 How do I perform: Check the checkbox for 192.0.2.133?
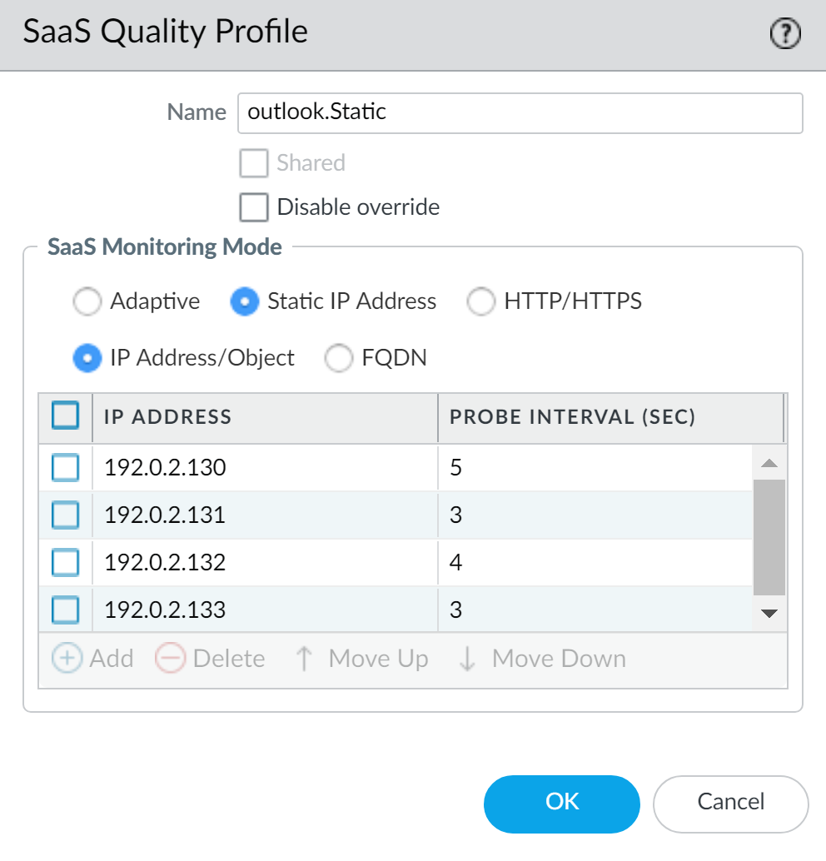tap(65, 610)
